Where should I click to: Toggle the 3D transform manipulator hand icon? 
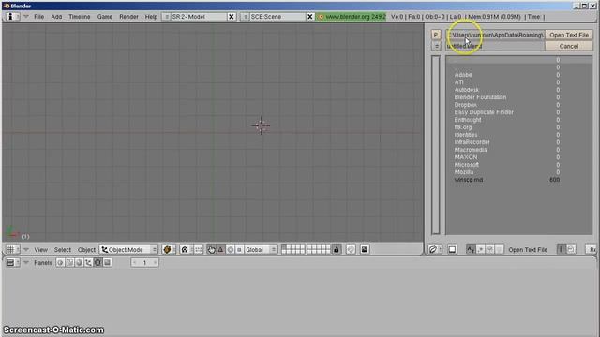coord(211,250)
